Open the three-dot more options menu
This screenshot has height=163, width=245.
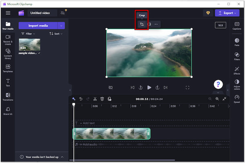156,24
